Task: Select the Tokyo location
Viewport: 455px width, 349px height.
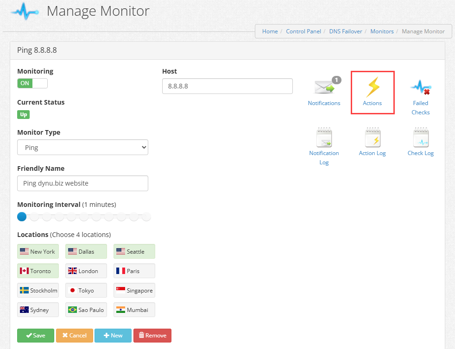Action: point(86,290)
